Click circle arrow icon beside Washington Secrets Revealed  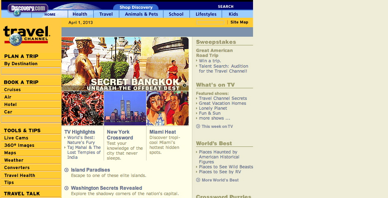66,188
